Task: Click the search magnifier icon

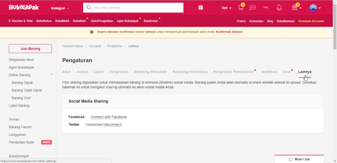Action: coord(89,8)
